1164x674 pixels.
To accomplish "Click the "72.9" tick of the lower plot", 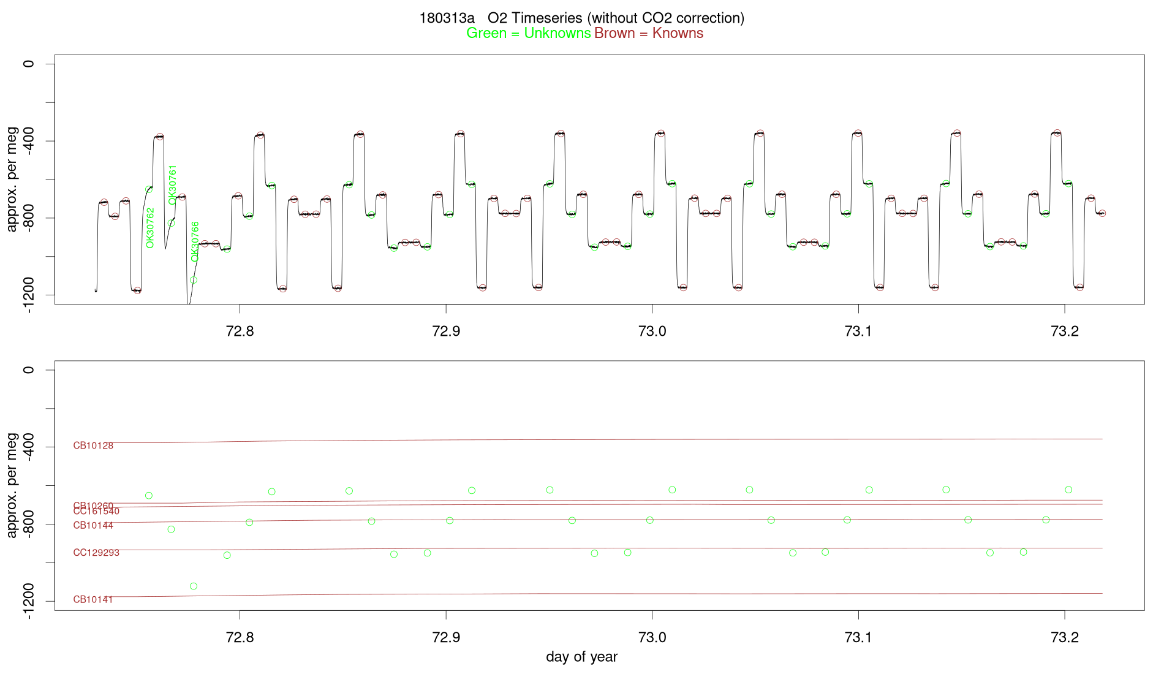I will pos(446,637).
